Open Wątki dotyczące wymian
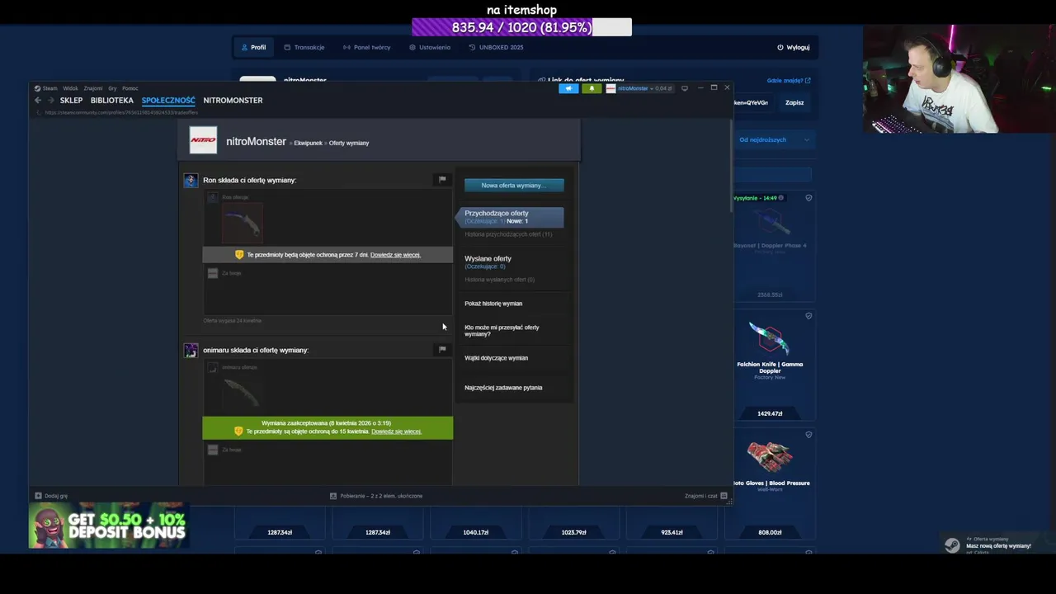The width and height of the screenshot is (1056, 594). [496, 358]
